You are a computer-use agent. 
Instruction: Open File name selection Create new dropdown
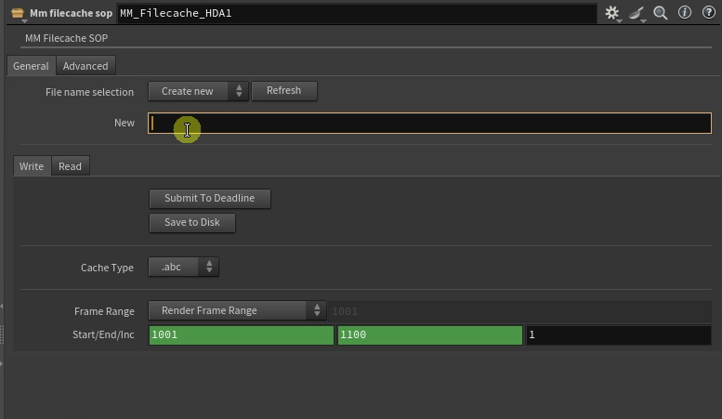click(198, 91)
